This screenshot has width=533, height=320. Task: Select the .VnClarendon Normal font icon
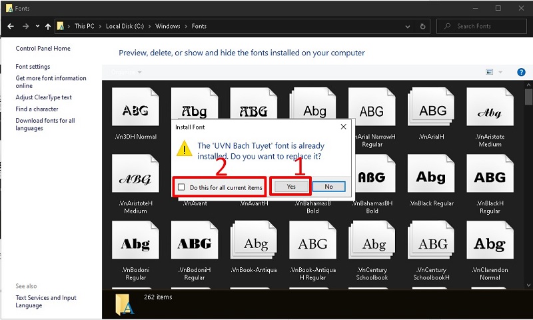490,240
